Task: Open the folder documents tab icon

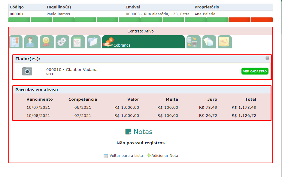Action: coord(93,42)
